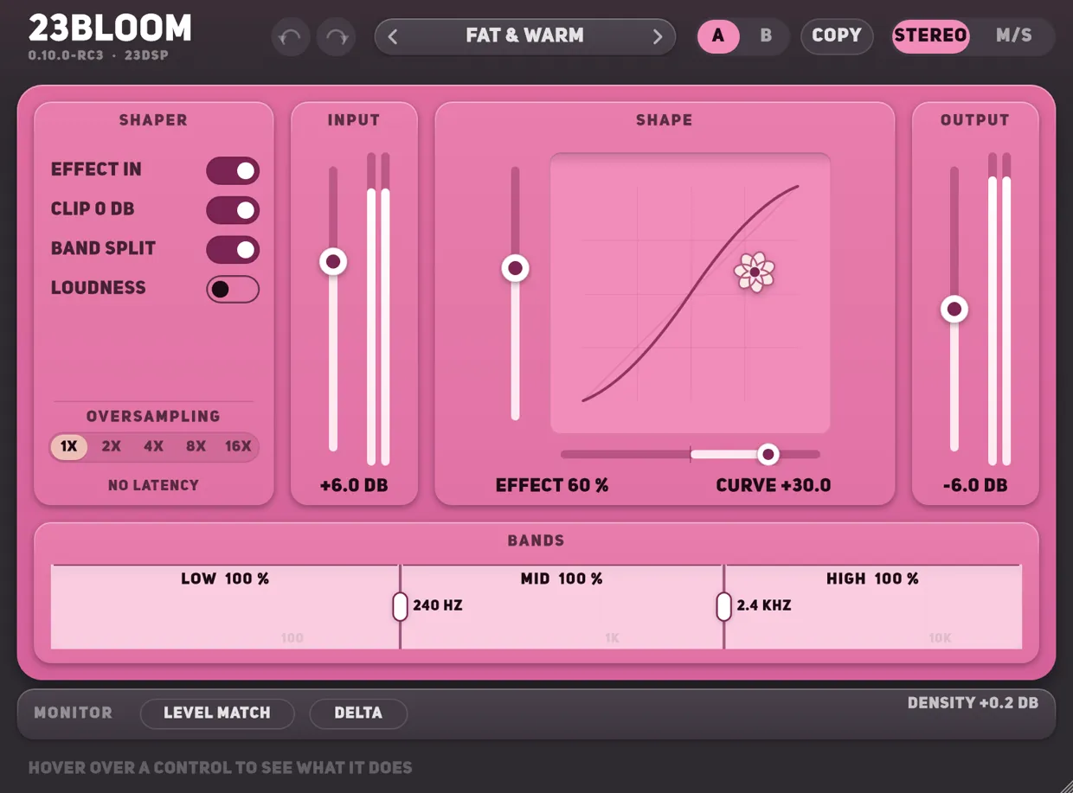1073x793 pixels.
Task: Click the output level meter bars
Action: click(x=999, y=309)
